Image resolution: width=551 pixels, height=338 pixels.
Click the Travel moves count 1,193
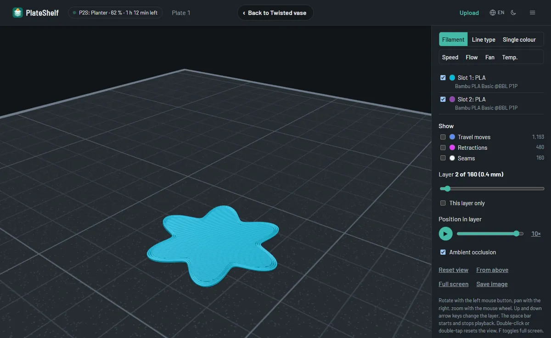click(538, 137)
